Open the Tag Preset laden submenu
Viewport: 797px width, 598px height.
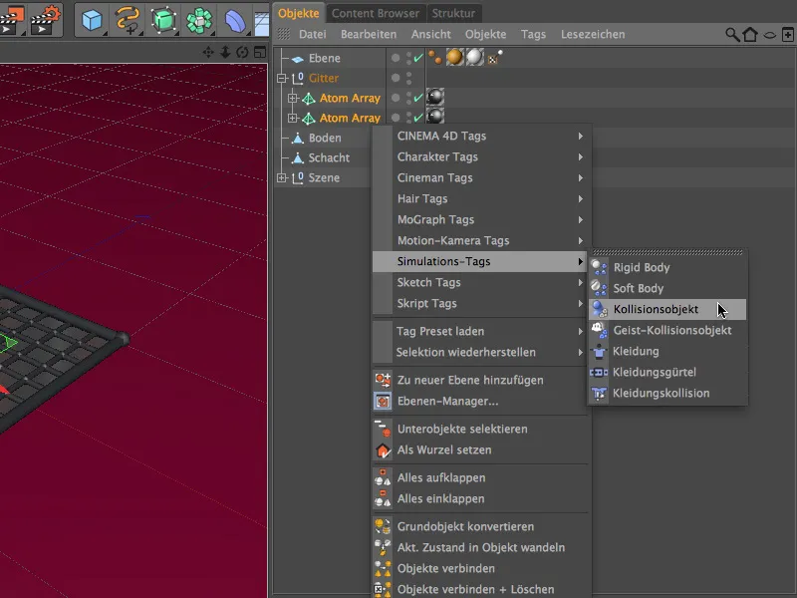pos(482,331)
